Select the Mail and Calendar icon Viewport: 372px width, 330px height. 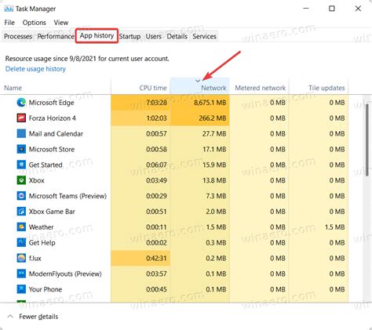coord(21,133)
